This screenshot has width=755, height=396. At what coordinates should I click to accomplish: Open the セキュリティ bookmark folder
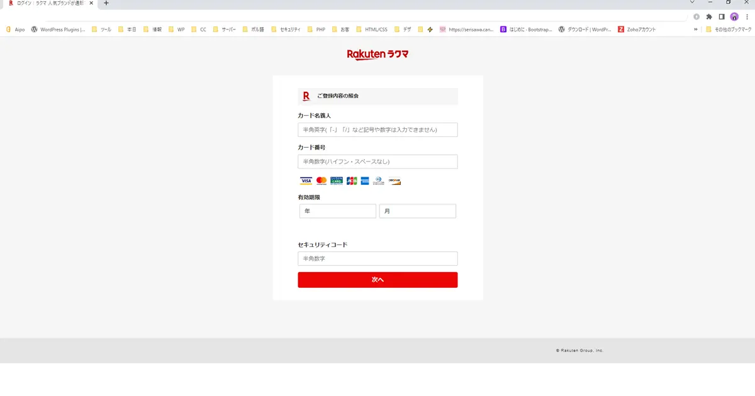tap(286, 30)
